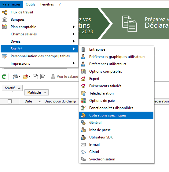This screenshot has height=172, width=169.
Task: Choose Cotisations spécifiques from submenu
Action: point(116,115)
